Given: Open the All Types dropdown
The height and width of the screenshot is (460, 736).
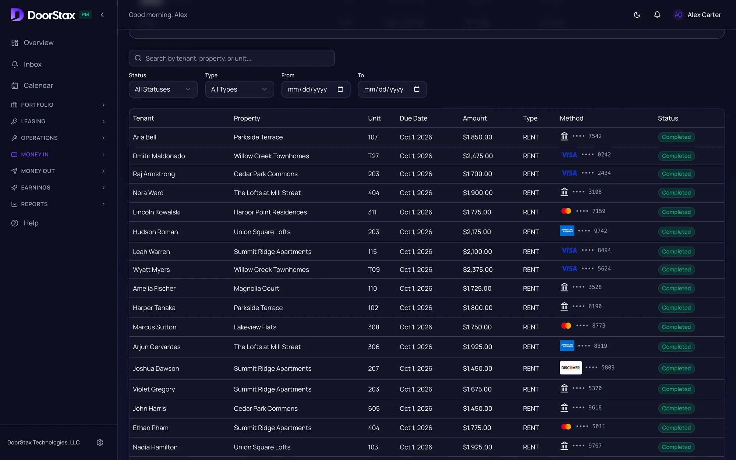Looking at the screenshot, I should (x=240, y=89).
